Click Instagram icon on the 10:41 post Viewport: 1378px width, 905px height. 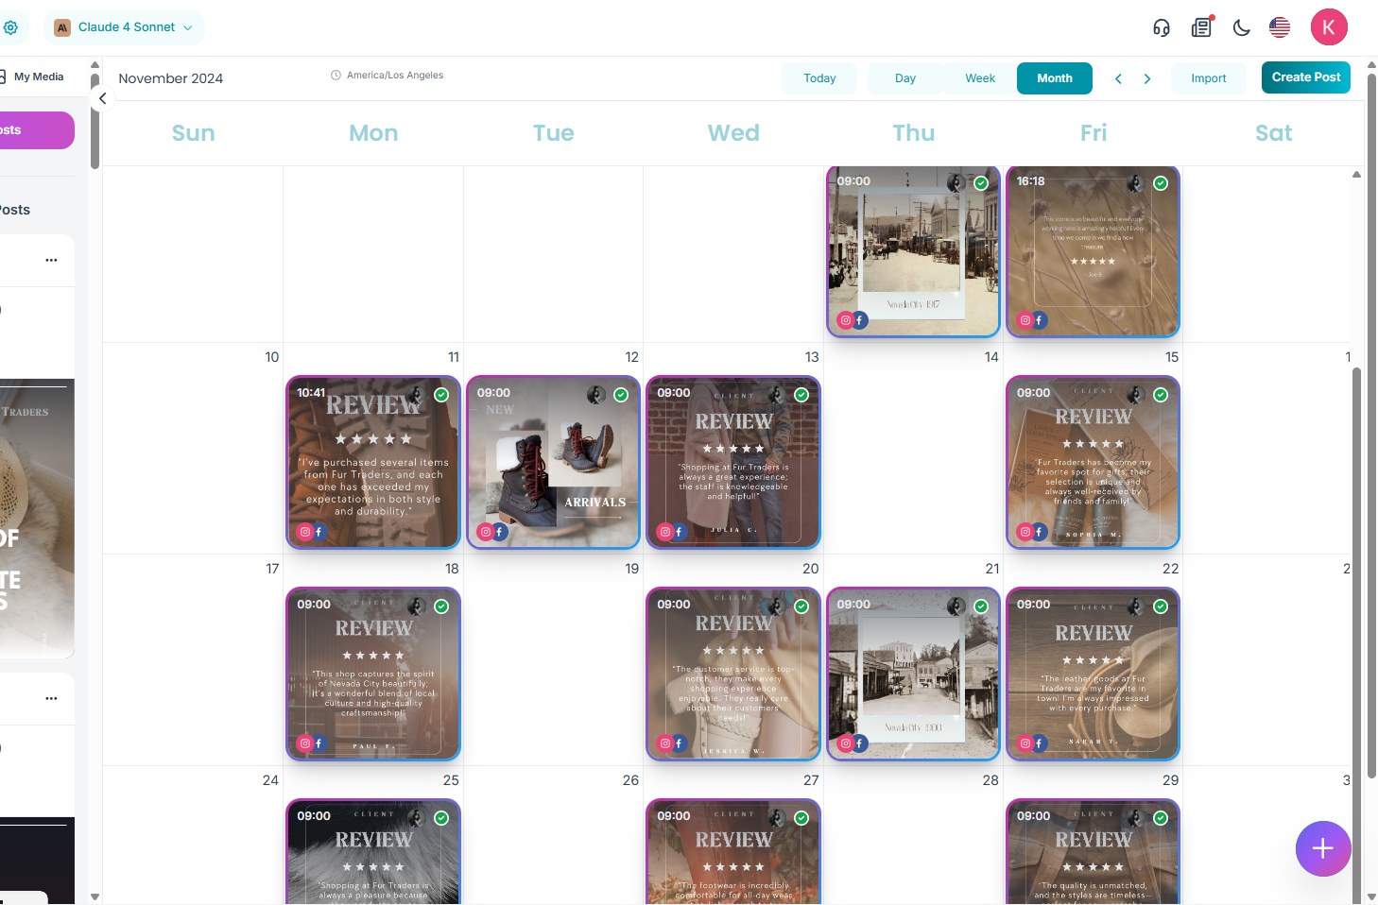pyautogui.click(x=304, y=532)
